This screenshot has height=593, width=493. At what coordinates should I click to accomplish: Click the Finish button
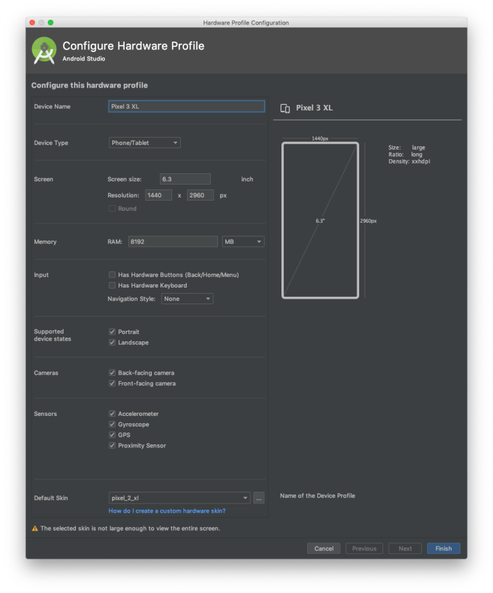[444, 549]
